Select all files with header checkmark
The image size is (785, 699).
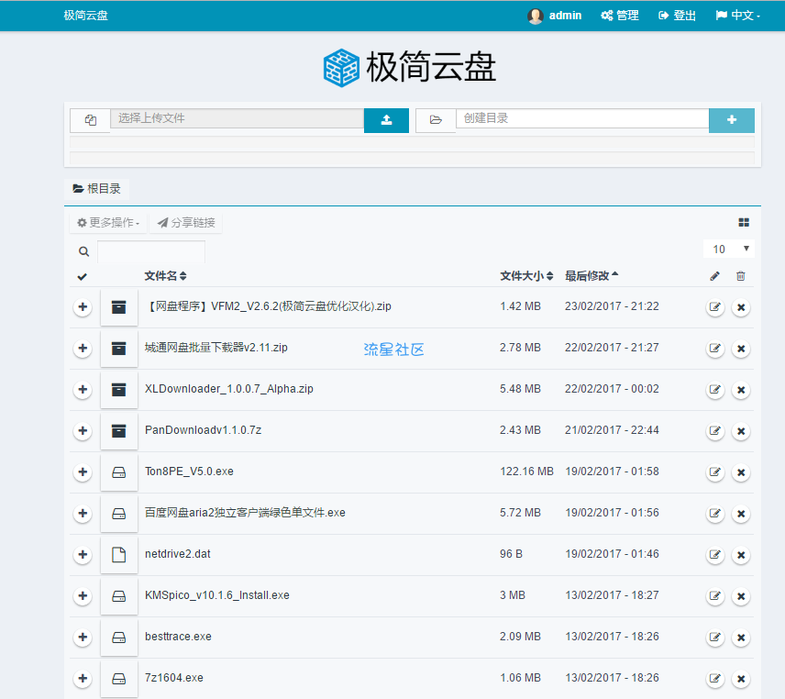pyautogui.click(x=83, y=276)
